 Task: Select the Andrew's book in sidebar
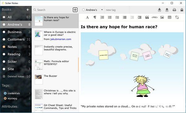tap(16, 25)
